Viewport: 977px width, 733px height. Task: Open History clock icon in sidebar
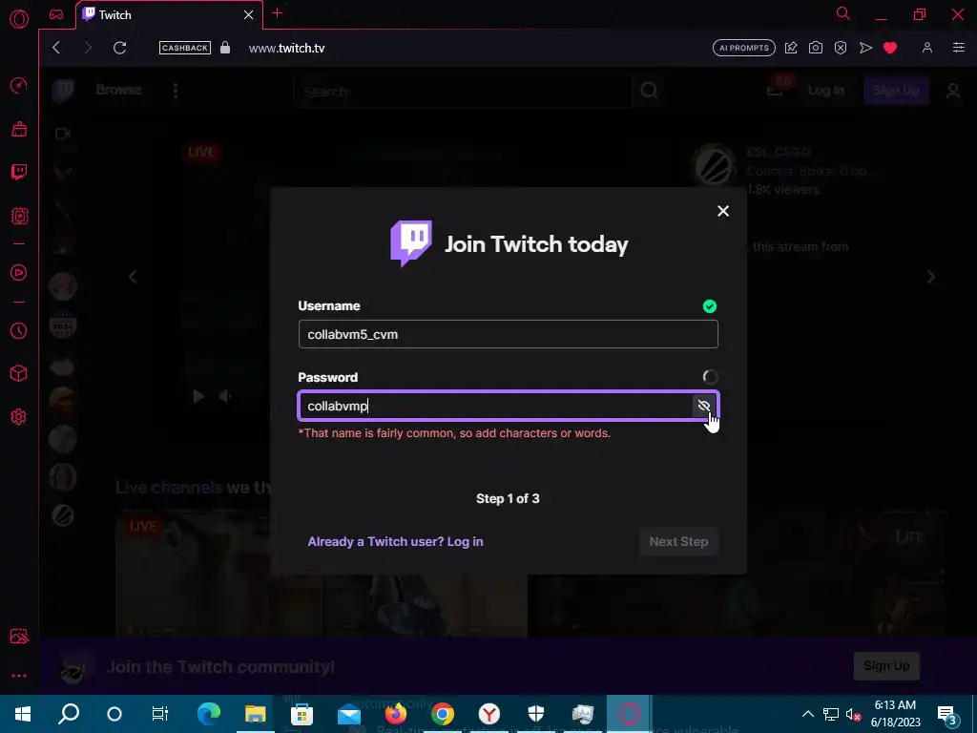point(19,330)
